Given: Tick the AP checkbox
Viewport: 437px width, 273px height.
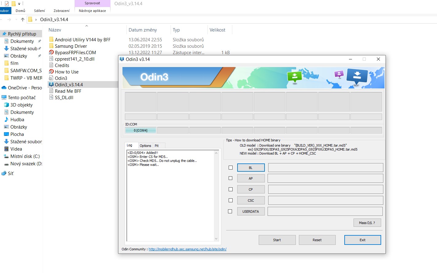Looking at the screenshot, I should (230, 178).
